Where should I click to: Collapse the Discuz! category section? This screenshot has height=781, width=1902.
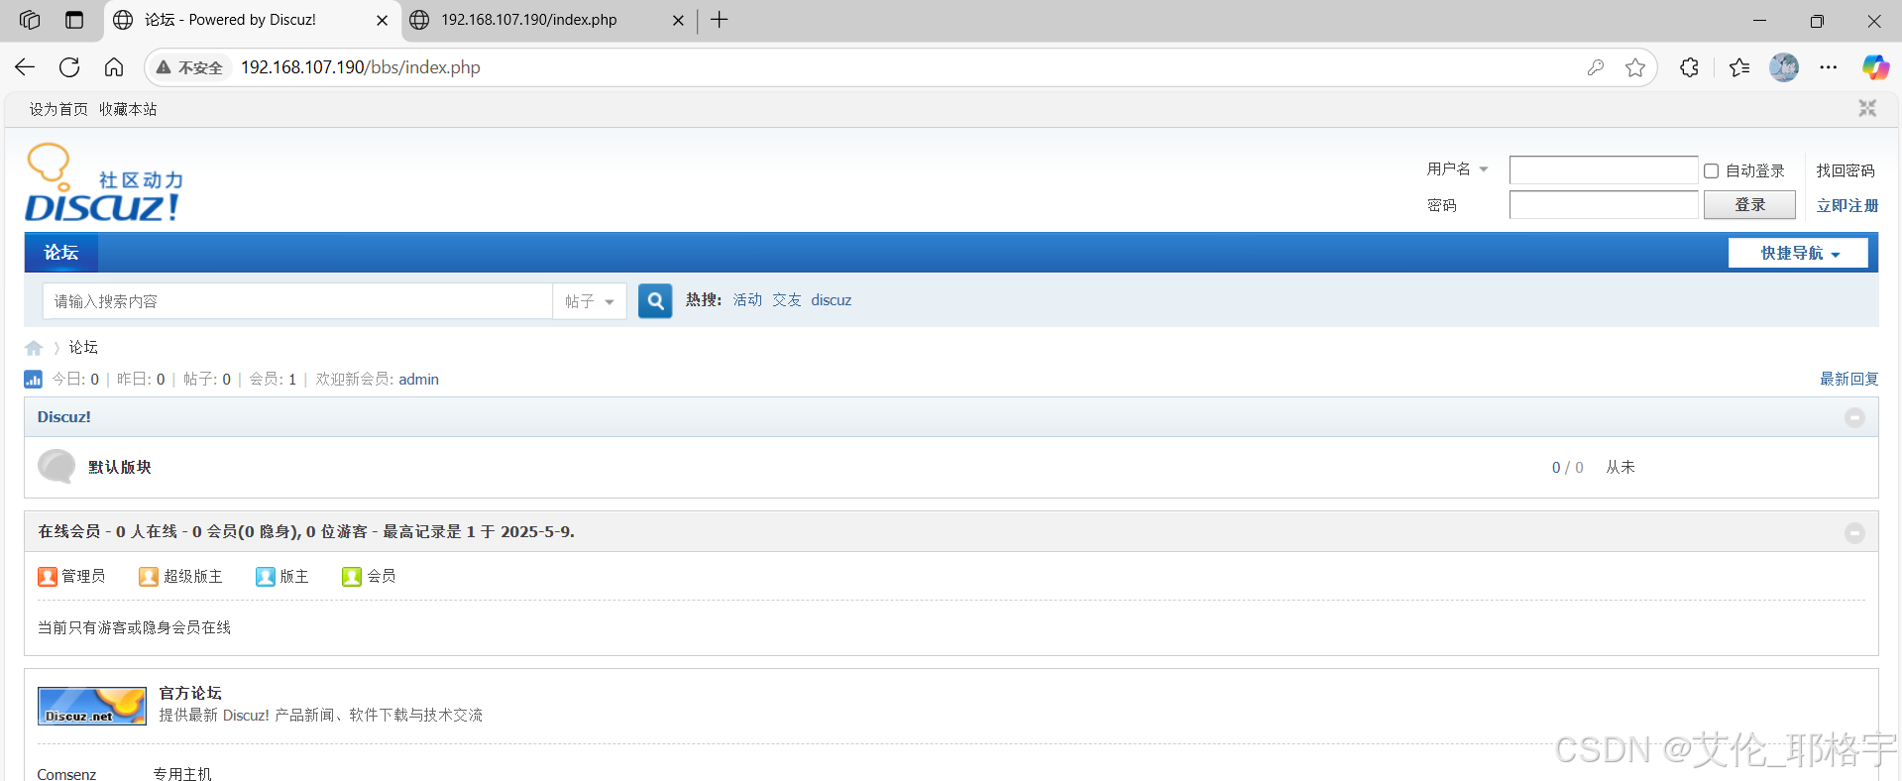click(1854, 418)
